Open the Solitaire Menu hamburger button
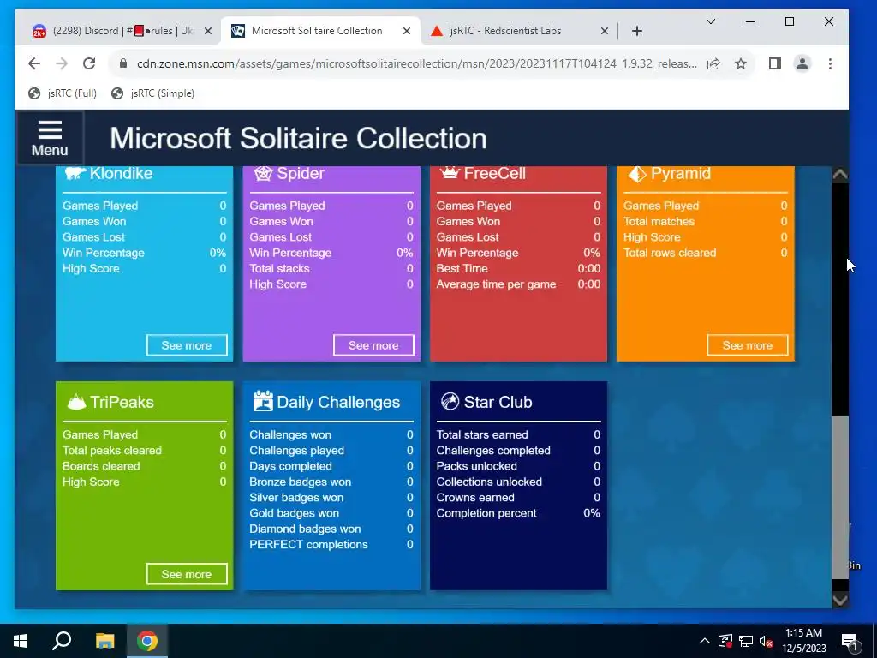 coord(50,138)
